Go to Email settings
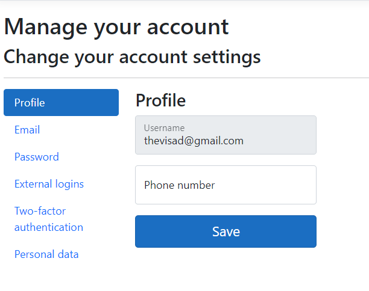This screenshot has width=369, height=291. click(27, 130)
